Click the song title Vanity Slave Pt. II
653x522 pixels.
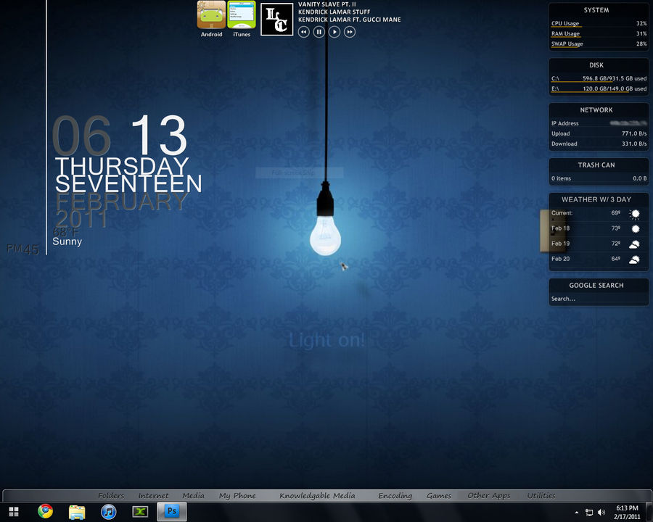[x=327, y=4]
